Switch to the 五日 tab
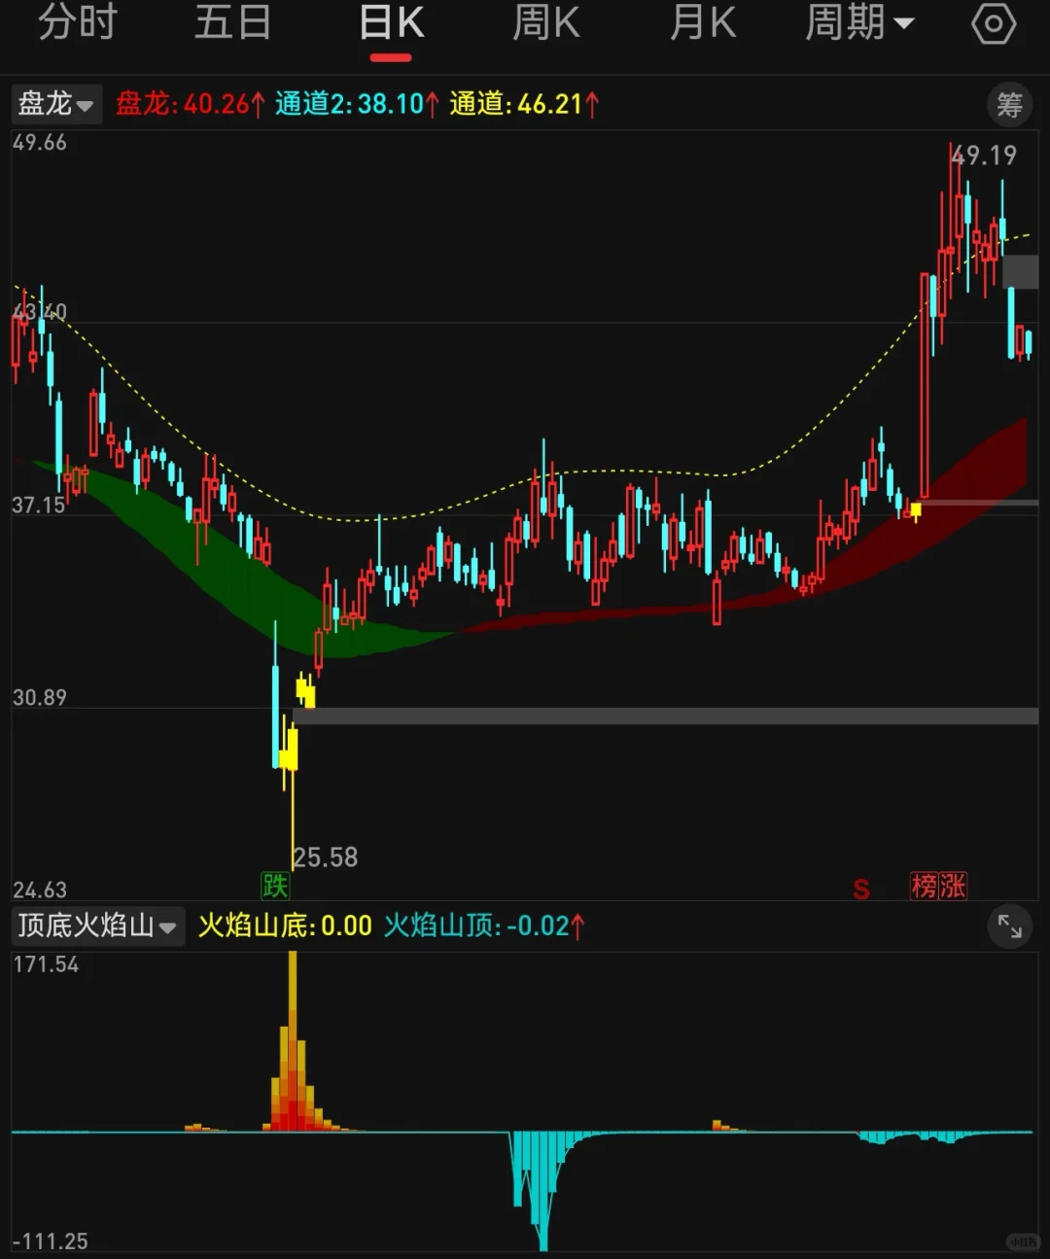 click(232, 23)
